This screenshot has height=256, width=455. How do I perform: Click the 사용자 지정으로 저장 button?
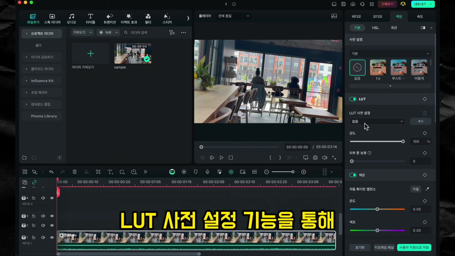click(414, 248)
